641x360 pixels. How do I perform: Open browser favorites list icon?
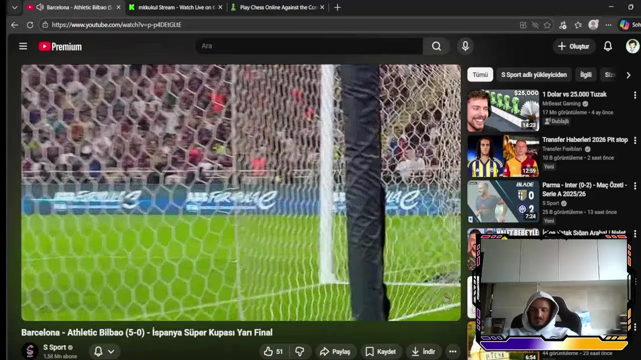point(578,25)
